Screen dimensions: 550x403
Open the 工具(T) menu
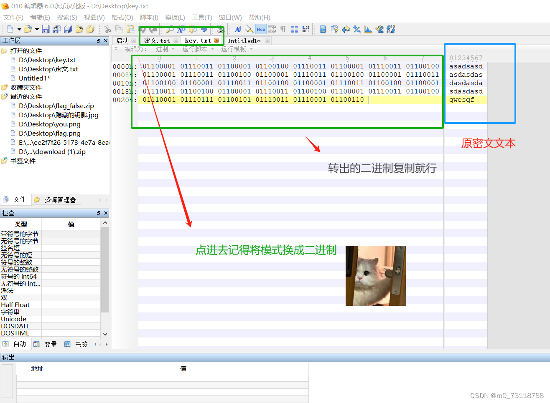(x=202, y=18)
